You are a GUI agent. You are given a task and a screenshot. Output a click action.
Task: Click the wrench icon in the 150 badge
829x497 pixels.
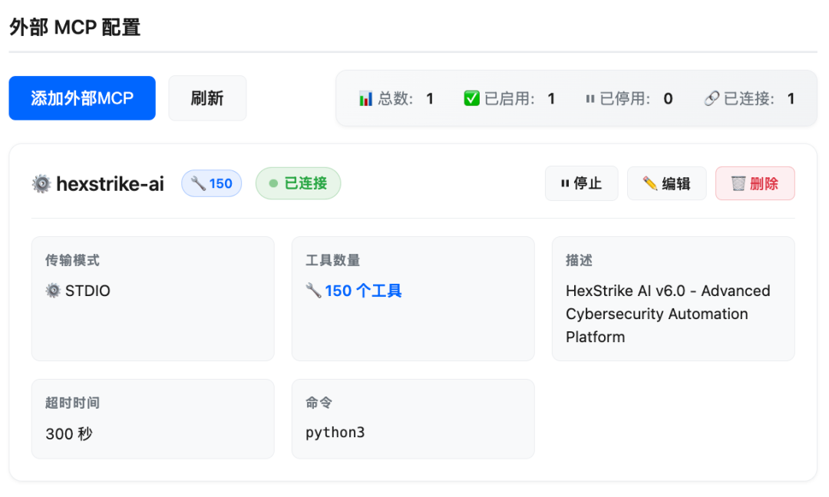click(x=198, y=183)
